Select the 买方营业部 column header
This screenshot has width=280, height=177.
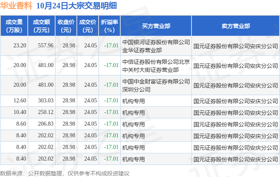[x=156, y=26]
